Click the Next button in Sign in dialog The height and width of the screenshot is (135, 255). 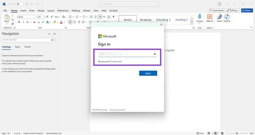148,73
